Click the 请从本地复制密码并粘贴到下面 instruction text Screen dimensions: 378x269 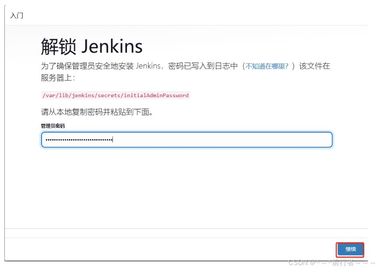(97, 112)
